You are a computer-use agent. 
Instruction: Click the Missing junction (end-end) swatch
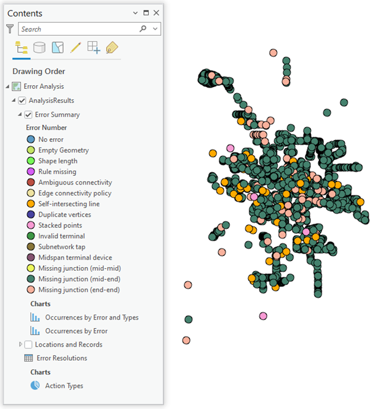pyautogui.click(x=31, y=289)
